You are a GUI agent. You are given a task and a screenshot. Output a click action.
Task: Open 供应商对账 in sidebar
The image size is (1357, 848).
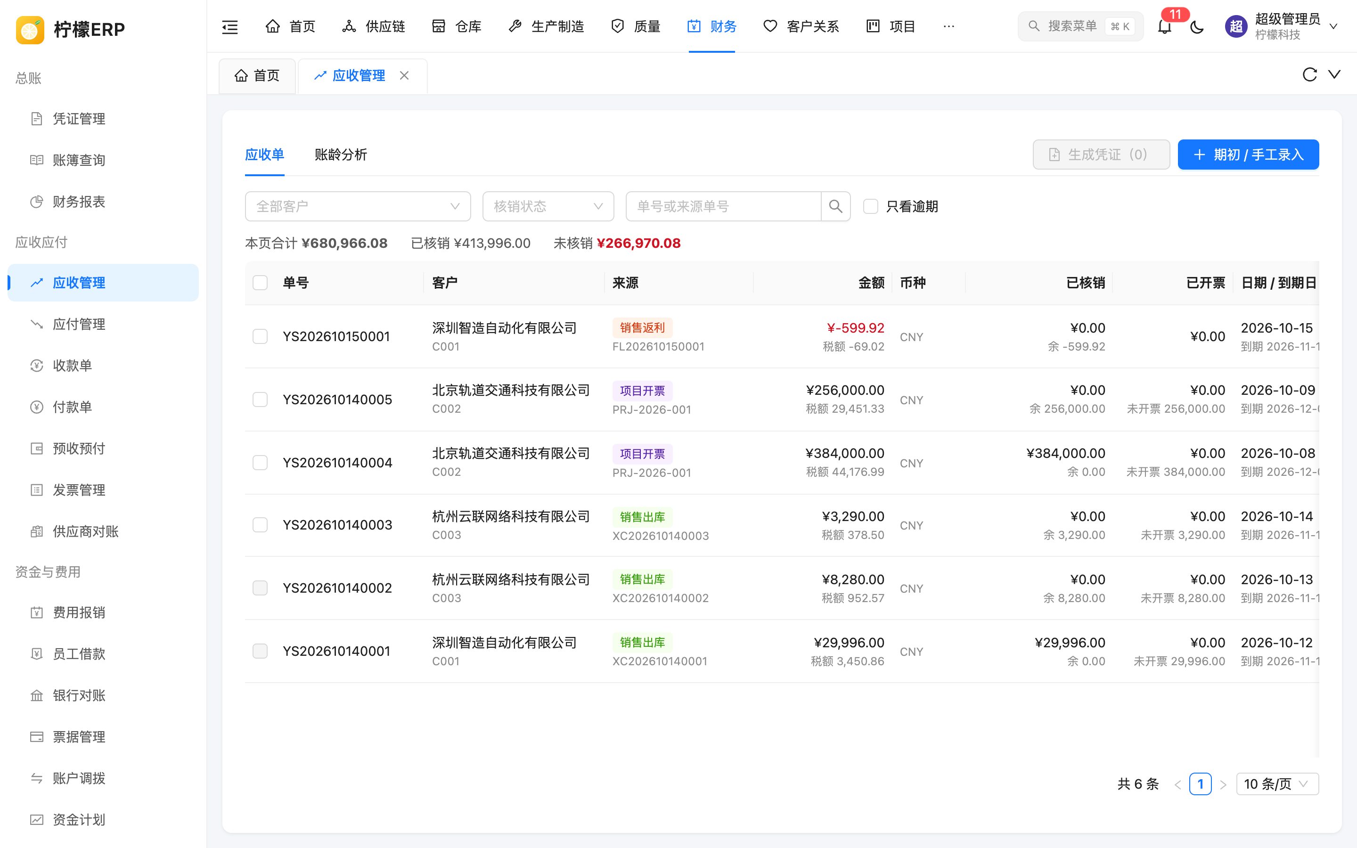point(103,532)
